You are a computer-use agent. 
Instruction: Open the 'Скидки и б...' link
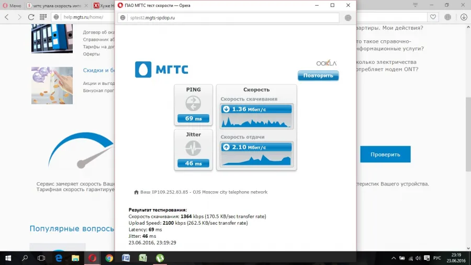(x=99, y=70)
